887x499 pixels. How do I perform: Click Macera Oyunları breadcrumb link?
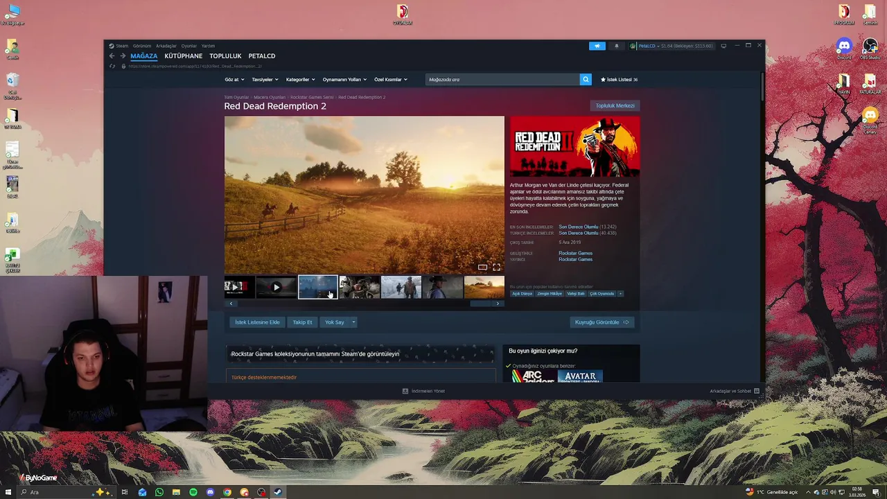pyautogui.click(x=270, y=98)
